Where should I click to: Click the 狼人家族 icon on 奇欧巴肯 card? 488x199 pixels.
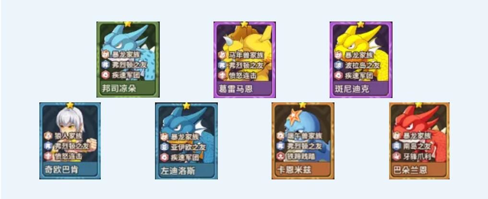(x=48, y=136)
